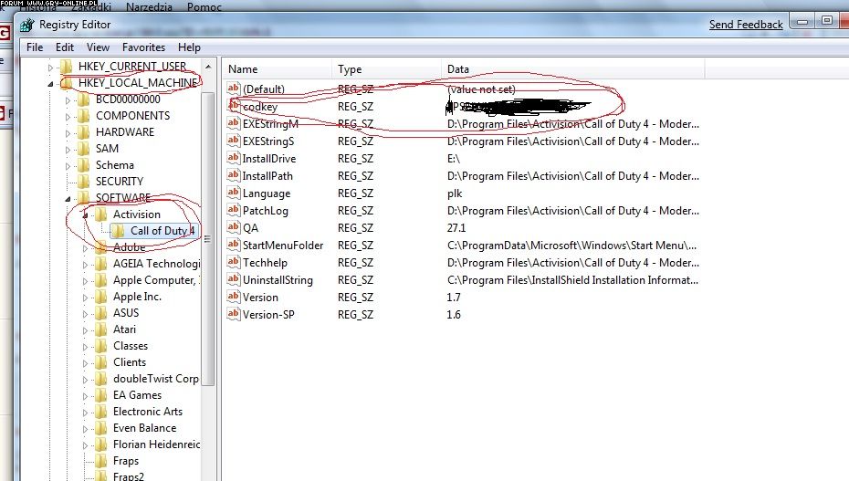
Task: Select the EXEStringM value name
Action: tap(270, 124)
